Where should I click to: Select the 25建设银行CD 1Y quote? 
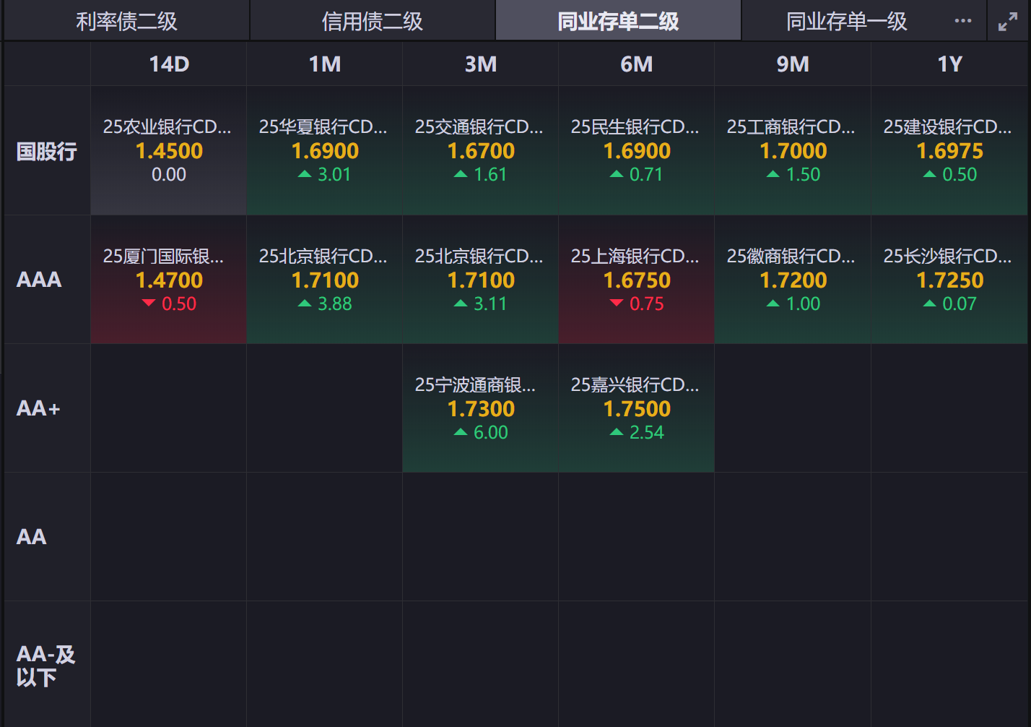point(949,150)
